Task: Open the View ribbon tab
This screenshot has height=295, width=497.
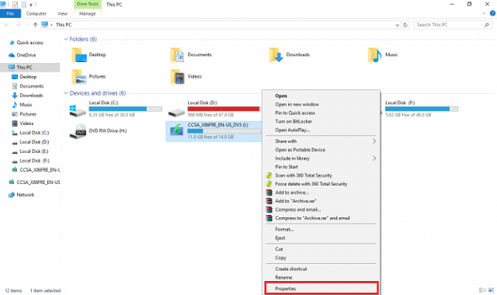Action: point(62,14)
